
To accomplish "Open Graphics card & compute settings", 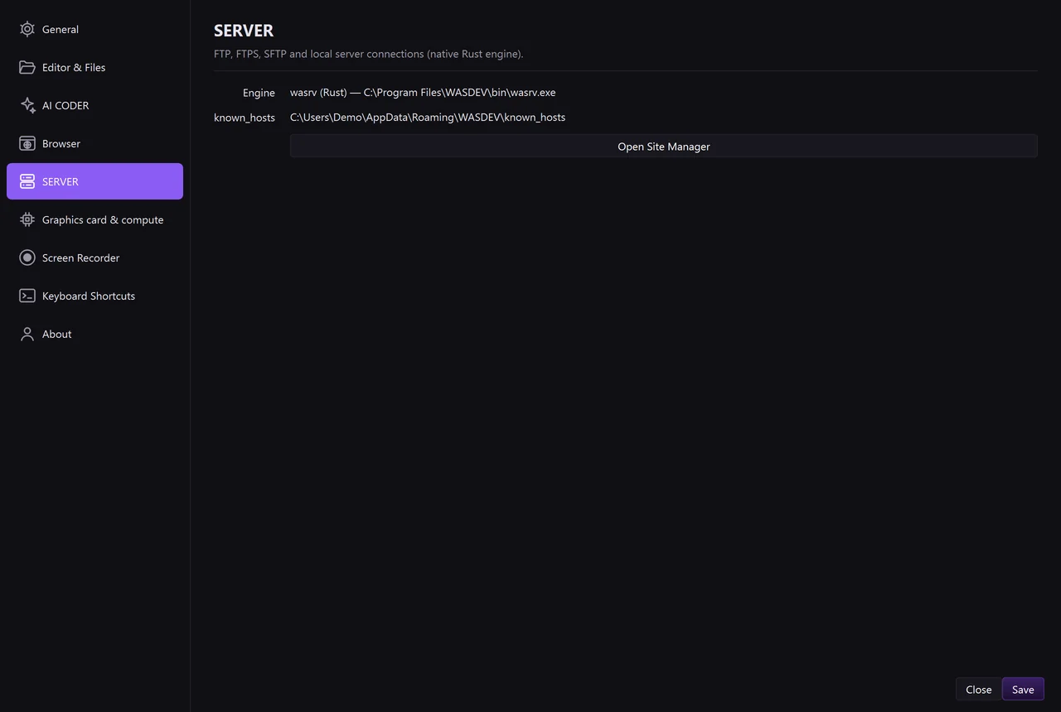I will point(94,219).
